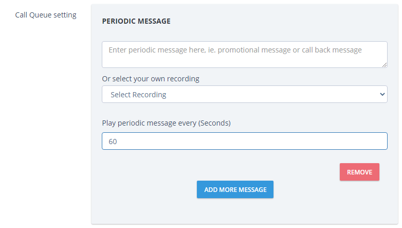Place cursor after the value 60

pyautogui.click(x=118, y=141)
